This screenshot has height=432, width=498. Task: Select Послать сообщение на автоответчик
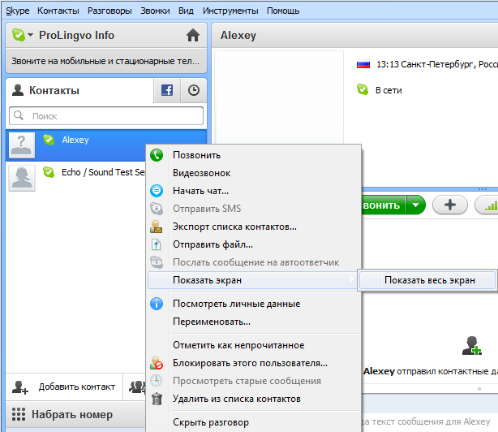point(255,262)
